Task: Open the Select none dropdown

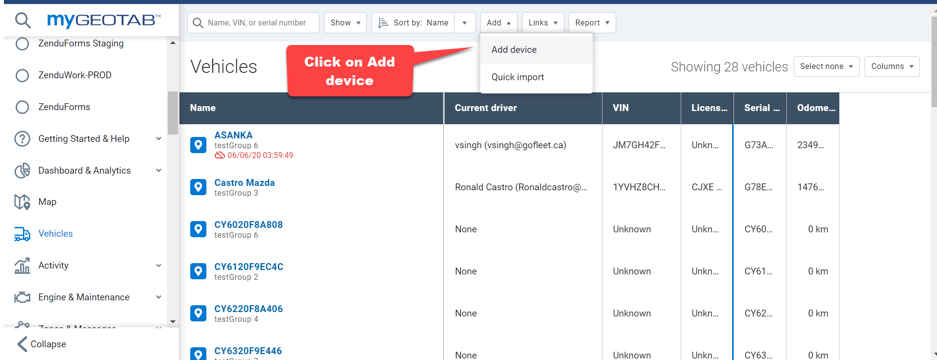Action: [x=826, y=67]
